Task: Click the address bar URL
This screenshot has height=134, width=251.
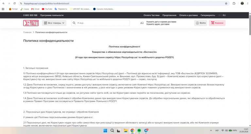Action: (47, 3)
